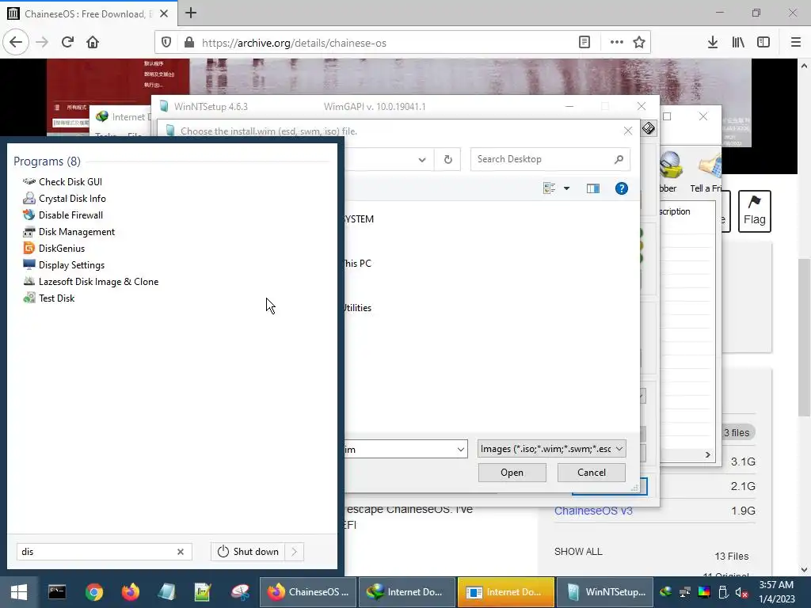811x608 pixels.
Task: Toggle the Firefox sidebar
Action: 763,43
